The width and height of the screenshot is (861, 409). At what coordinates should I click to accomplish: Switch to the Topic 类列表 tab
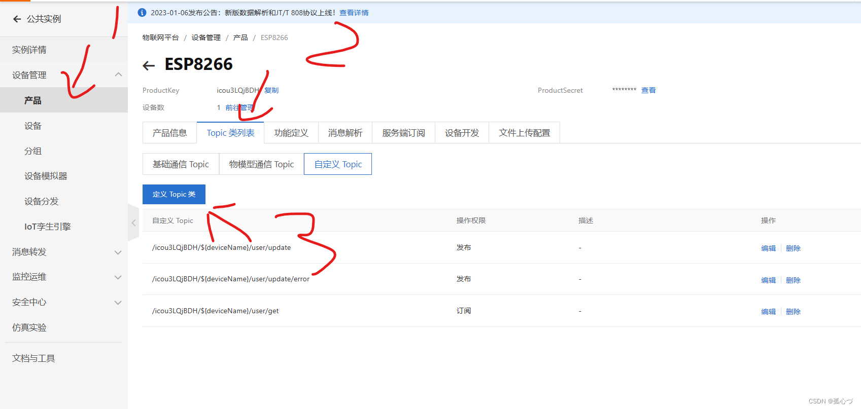pos(230,133)
